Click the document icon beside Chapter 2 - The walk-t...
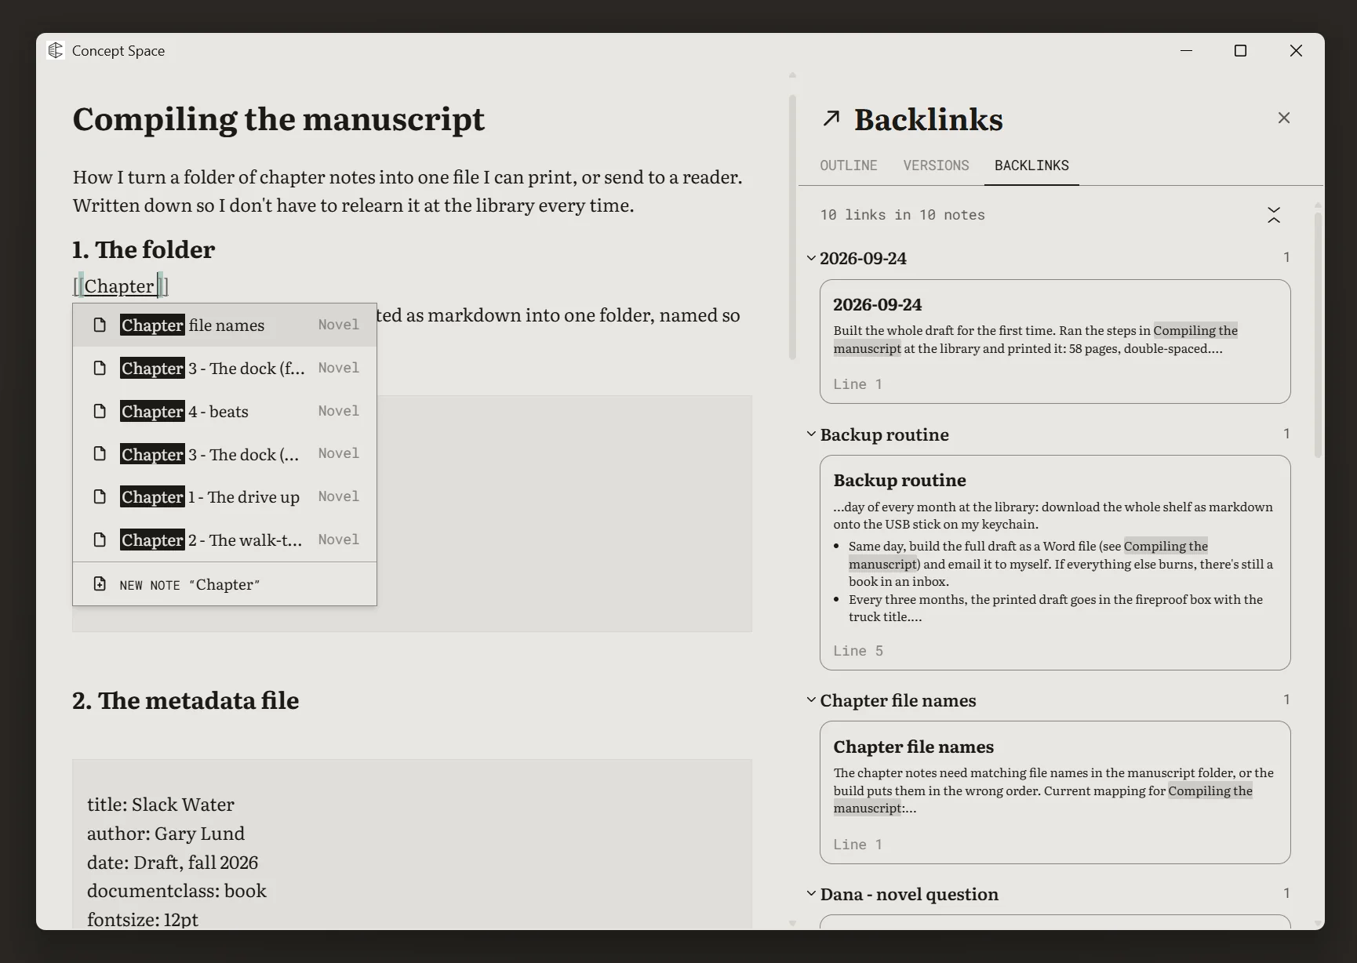The height and width of the screenshot is (963, 1357). pyautogui.click(x=100, y=540)
